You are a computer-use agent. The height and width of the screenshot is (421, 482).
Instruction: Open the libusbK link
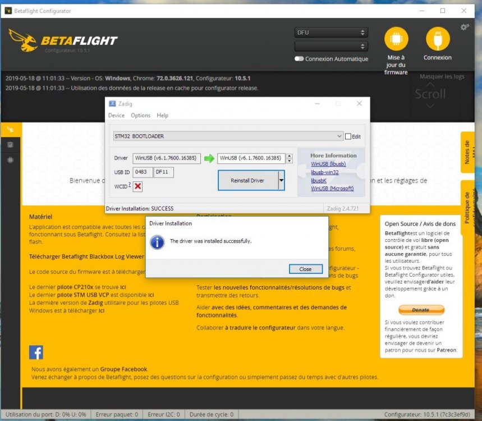pos(319,181)
